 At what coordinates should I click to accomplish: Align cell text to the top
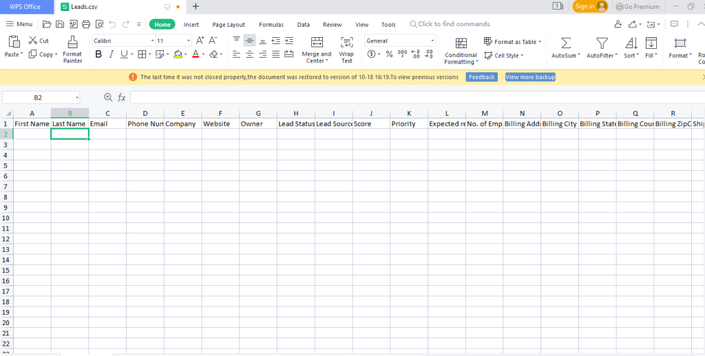pos(237,41)
